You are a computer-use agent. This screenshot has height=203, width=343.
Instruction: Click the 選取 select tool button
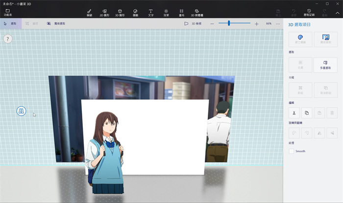[10, 23]
